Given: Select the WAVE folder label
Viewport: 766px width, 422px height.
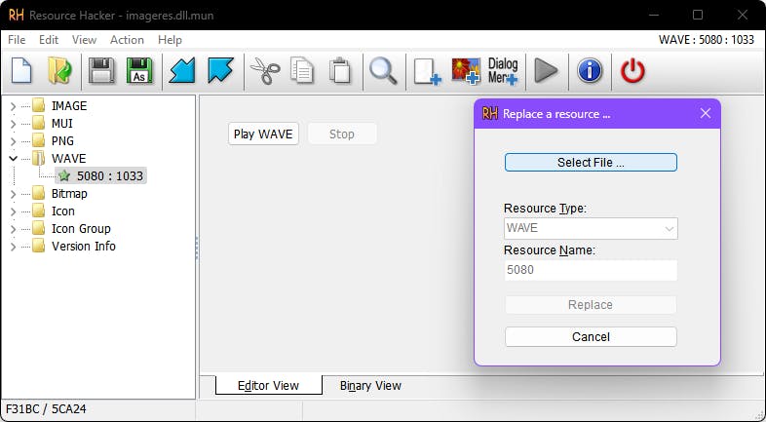Looking at the screenshot, I should 69,159.
